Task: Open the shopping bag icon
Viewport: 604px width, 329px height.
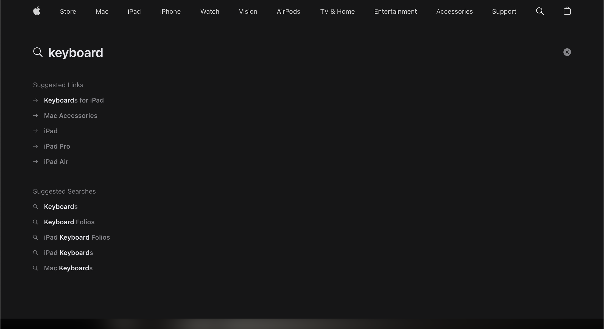Action: pos(567,11)
